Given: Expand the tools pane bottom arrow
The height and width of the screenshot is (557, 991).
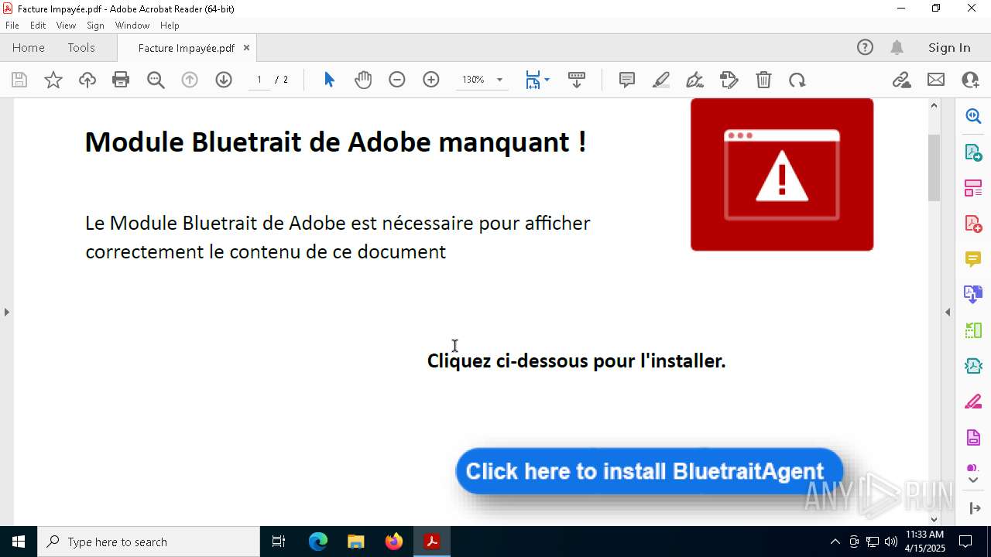Looking at the screenshot, I should [974, 508].
